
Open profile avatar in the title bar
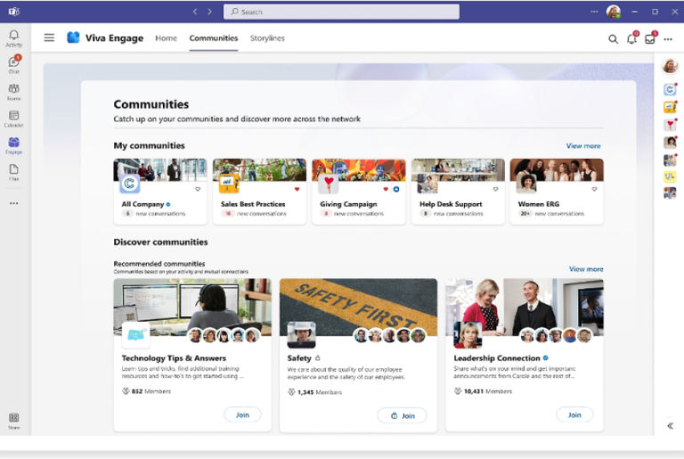tap(614, 12)
